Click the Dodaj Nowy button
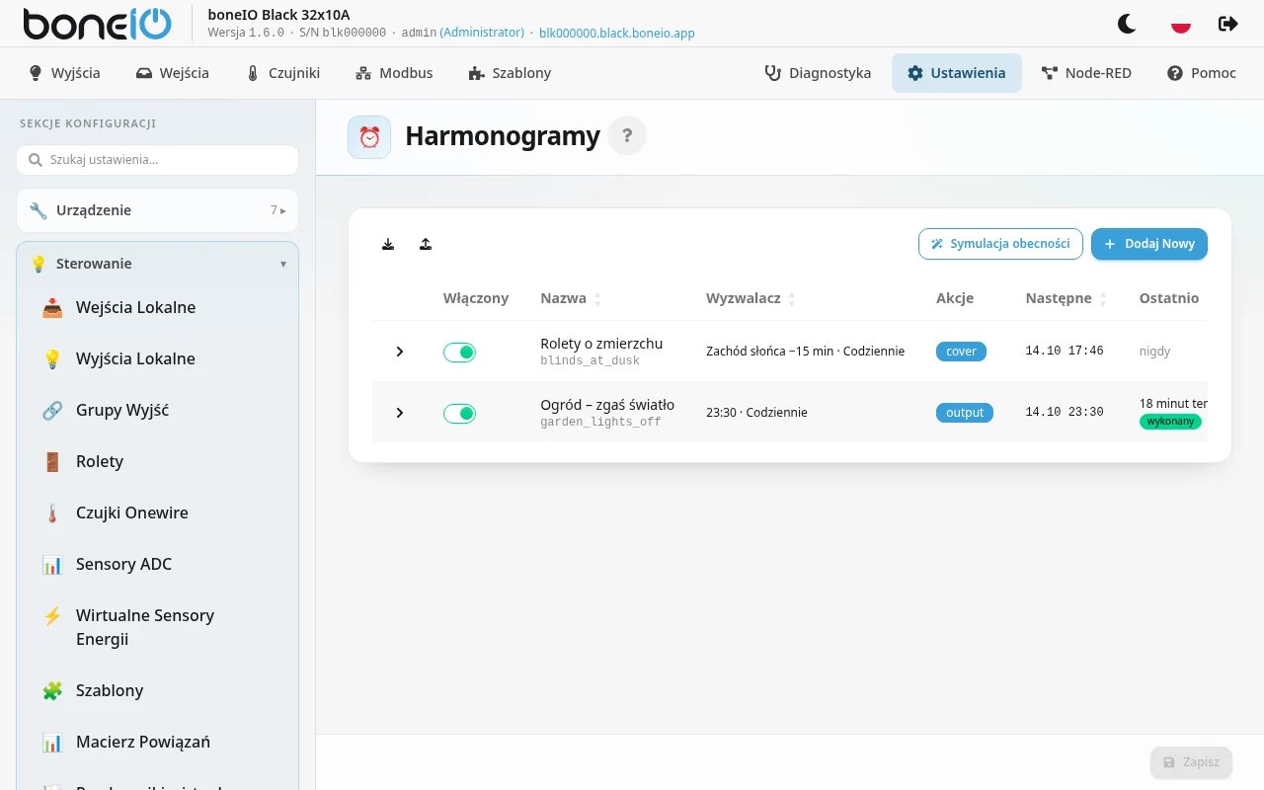The height and width of the screenshot is (790, 1264). point(1149,244)
